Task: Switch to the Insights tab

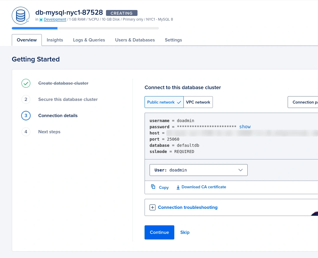Action: (x=55, y=40)
